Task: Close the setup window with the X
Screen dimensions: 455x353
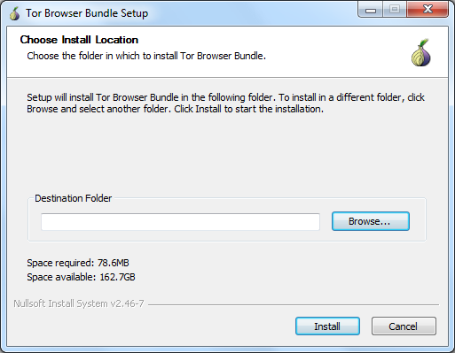Action: coord(428,10)
